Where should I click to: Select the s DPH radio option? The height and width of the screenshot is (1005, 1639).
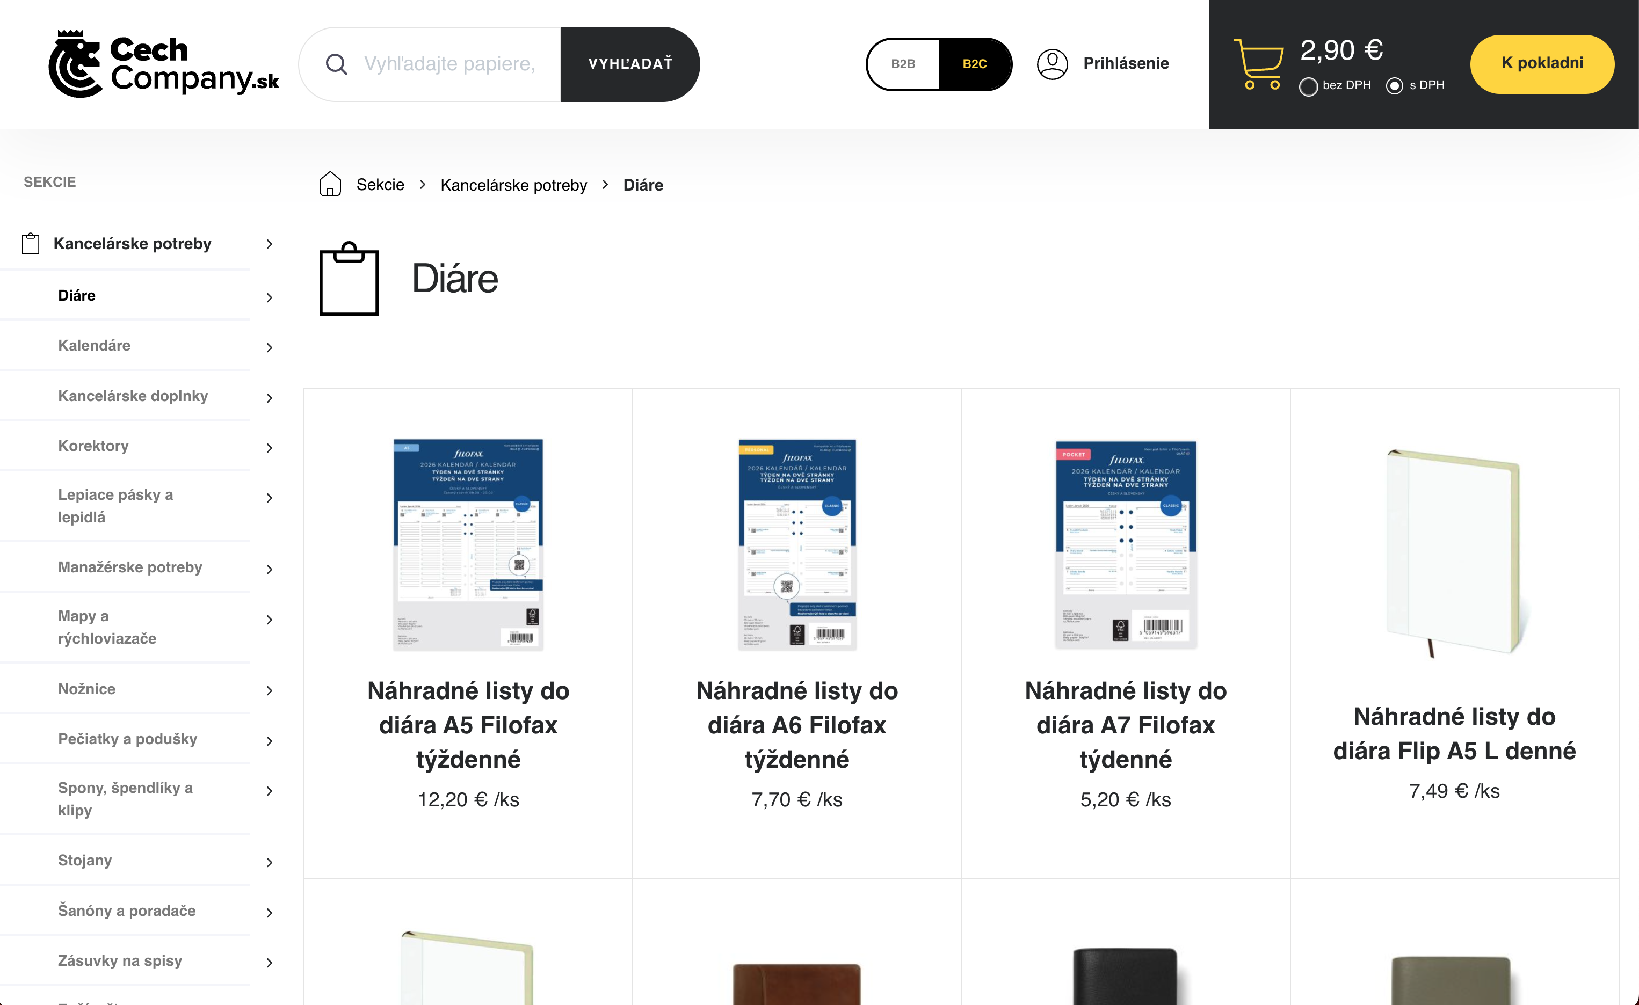pyautogui.click(x=1394, y=86)
